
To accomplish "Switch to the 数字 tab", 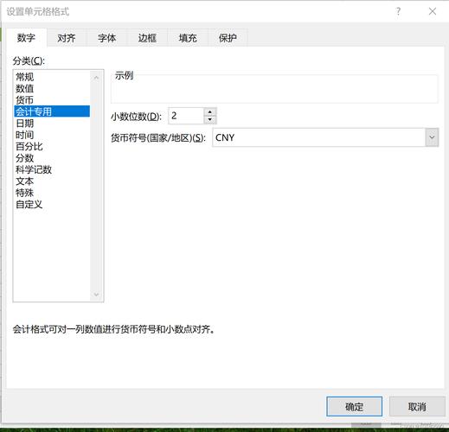I will 26,38.
